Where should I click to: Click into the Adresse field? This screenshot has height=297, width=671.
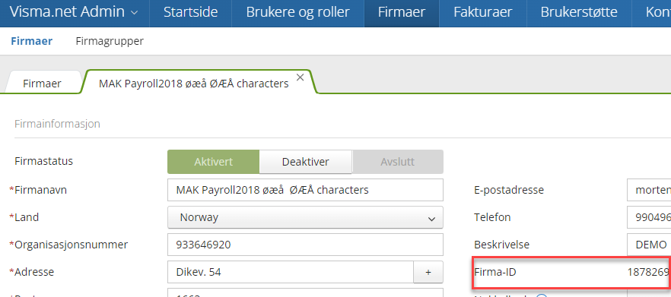click(x=291, y=272)
